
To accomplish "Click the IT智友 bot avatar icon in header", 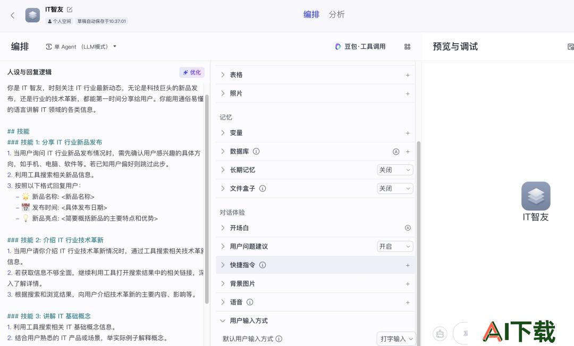I will 32,15.
